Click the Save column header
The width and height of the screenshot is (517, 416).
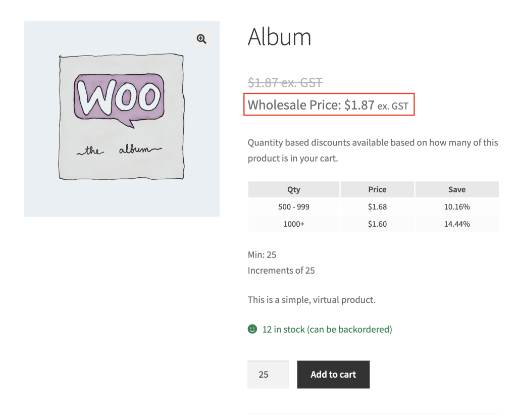click(456, 190)
